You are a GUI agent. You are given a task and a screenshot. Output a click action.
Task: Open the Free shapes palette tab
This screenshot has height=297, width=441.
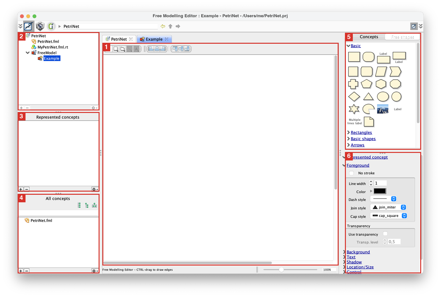coord(403,37)
